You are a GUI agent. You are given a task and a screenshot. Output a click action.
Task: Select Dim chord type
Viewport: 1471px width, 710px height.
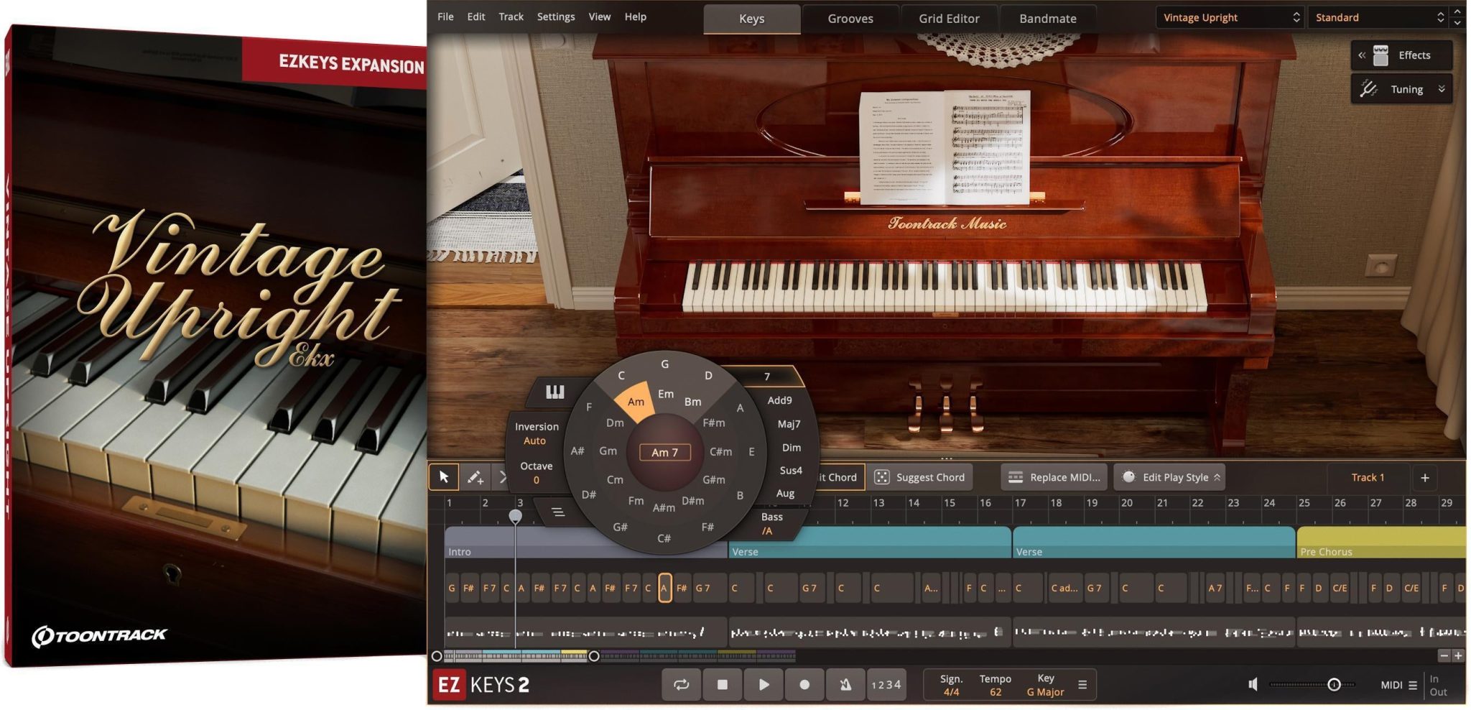[792, 448]
